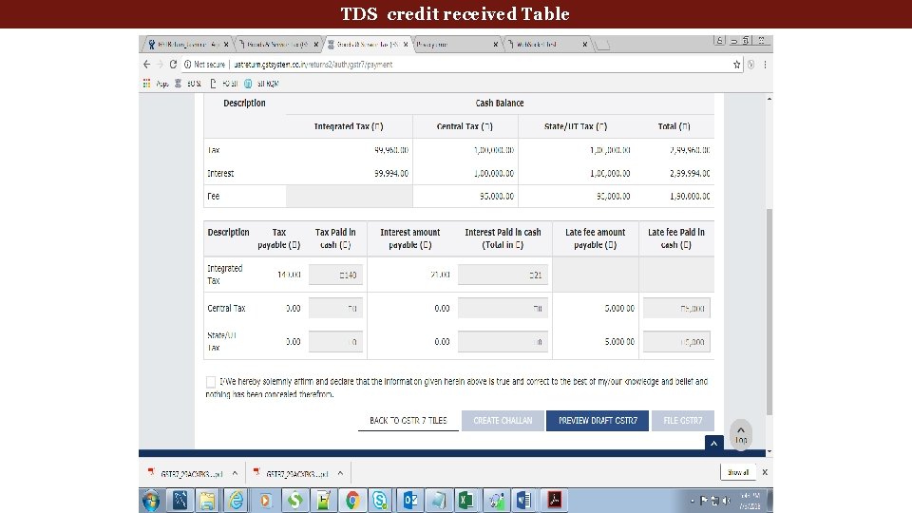
Task: Open the green H editor icon in taskbar
Action: click(323, 501)
